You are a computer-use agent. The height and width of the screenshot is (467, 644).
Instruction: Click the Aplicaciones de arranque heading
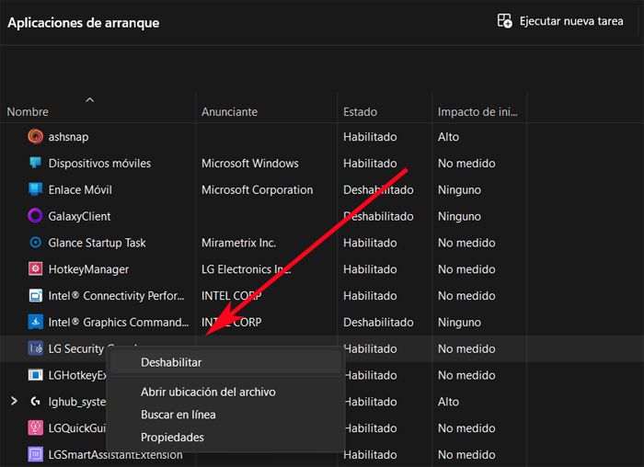tap(84, 23)
